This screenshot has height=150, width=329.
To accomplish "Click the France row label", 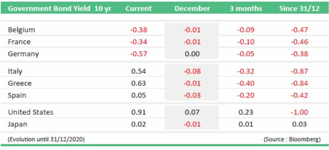I will click(x=19, y=42).
